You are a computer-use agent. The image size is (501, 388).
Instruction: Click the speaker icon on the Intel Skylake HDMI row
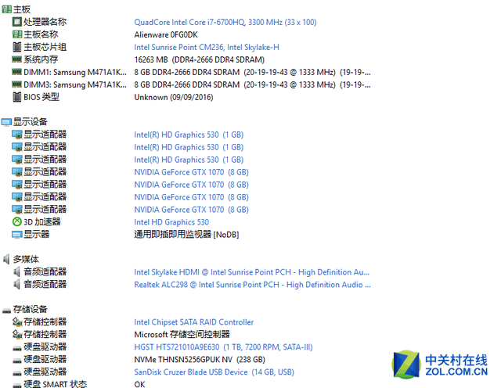16,271
